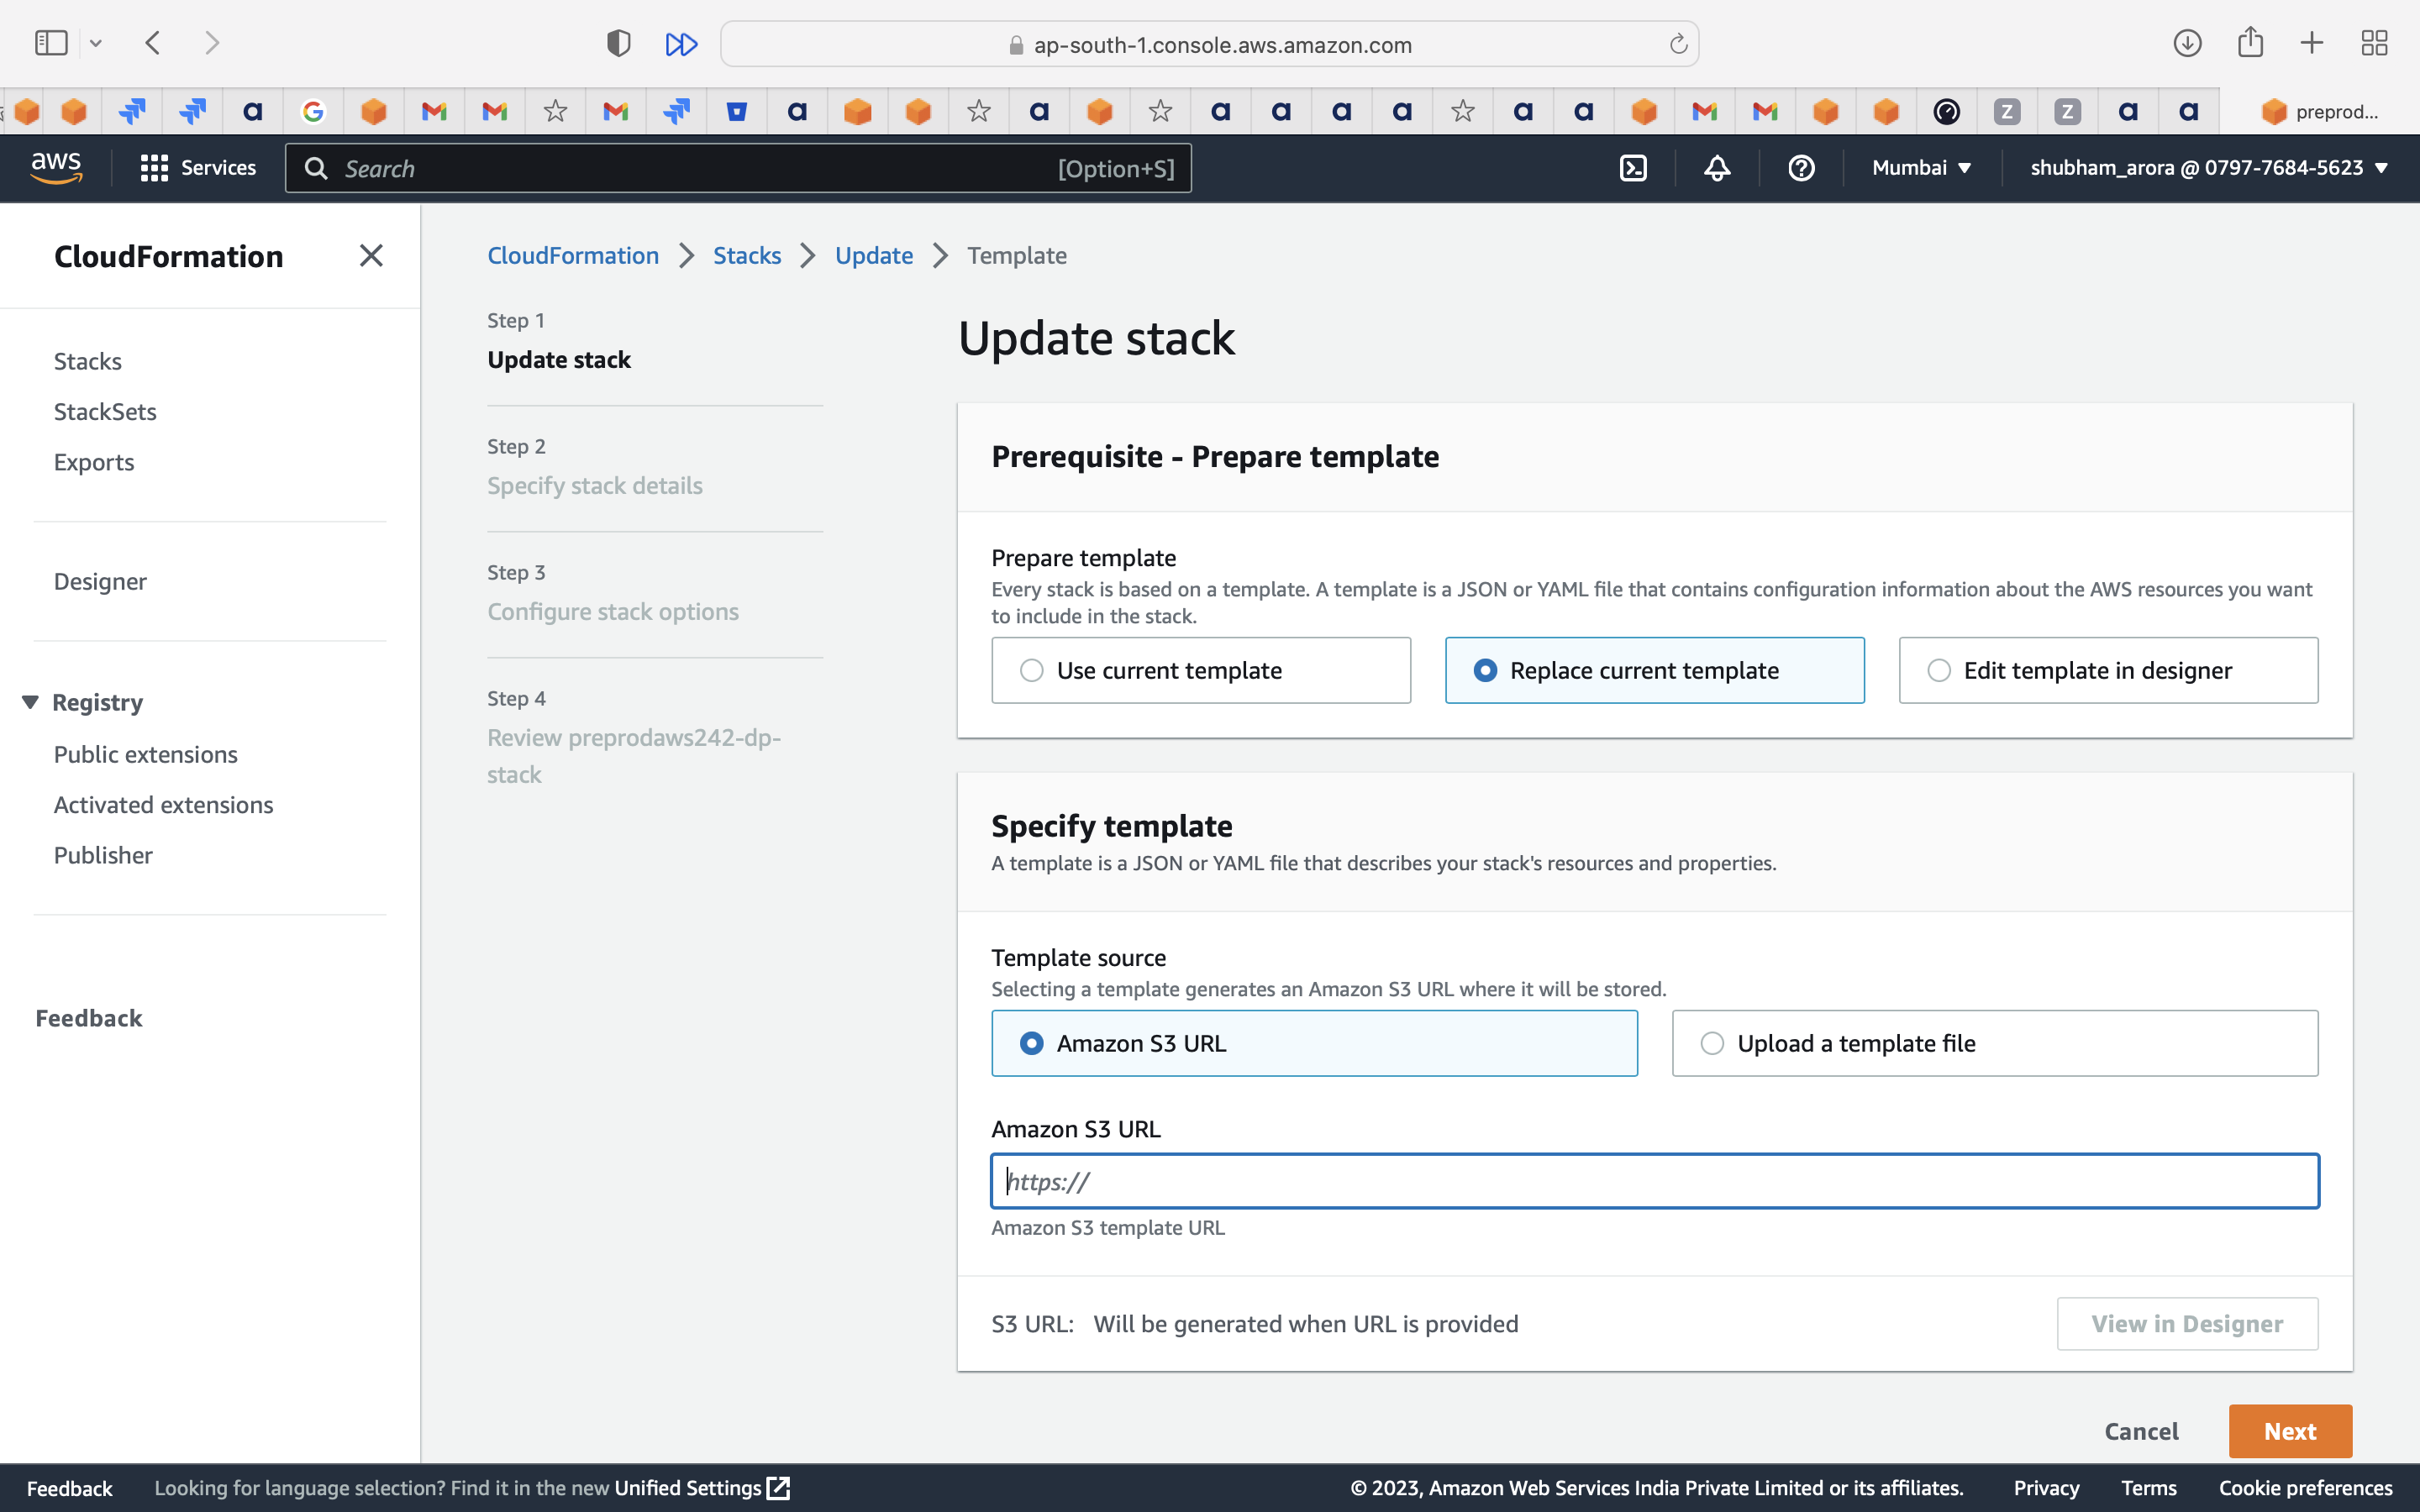Click Configure stack options step label
Image resolution: width=2420 pixels, height=1512 pixels.
613,611
